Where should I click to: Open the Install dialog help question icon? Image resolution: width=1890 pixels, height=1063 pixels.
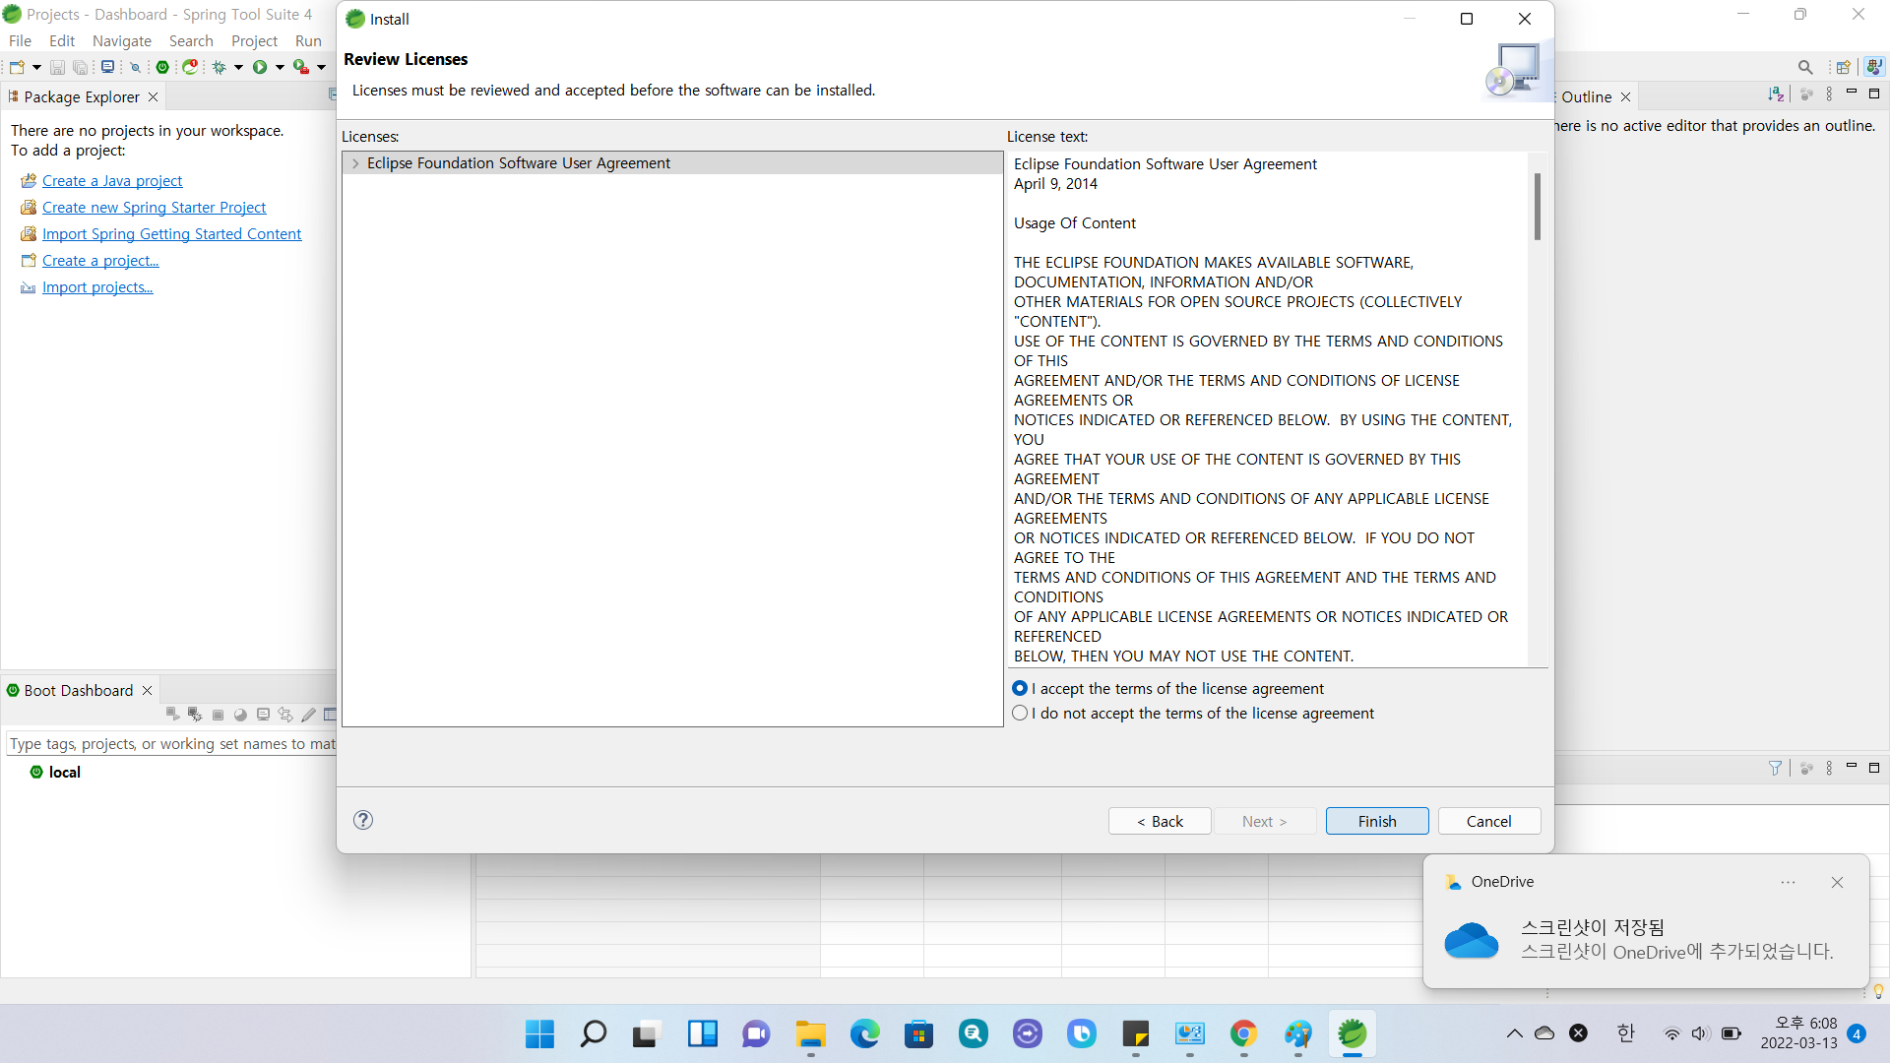[363, 820]
